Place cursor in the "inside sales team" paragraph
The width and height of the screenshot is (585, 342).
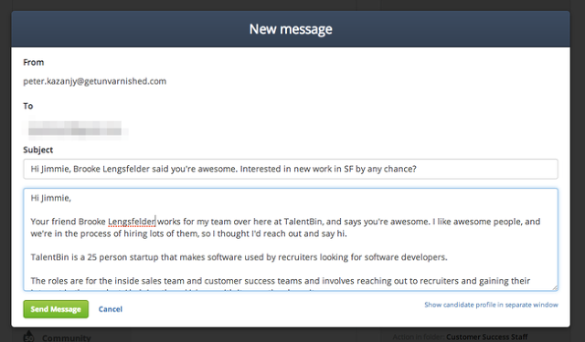click(x=281, y=281)
